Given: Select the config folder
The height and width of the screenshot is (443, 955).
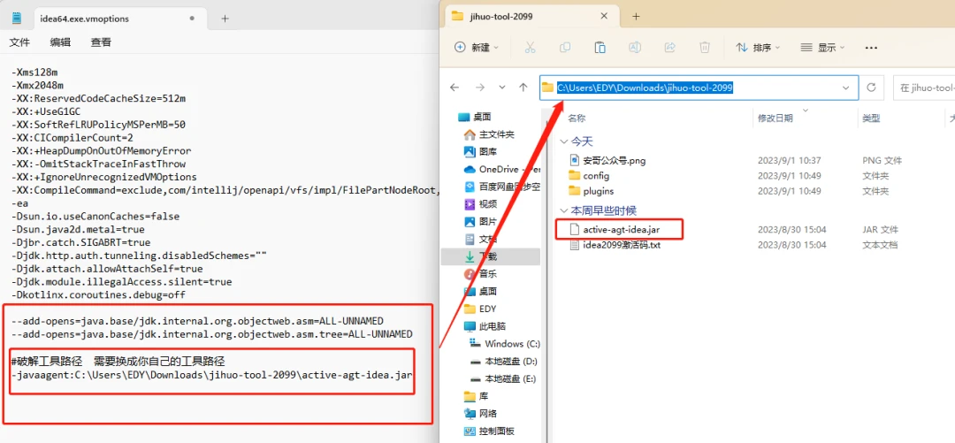Looking at the screenshot, I should click(596, 175).
